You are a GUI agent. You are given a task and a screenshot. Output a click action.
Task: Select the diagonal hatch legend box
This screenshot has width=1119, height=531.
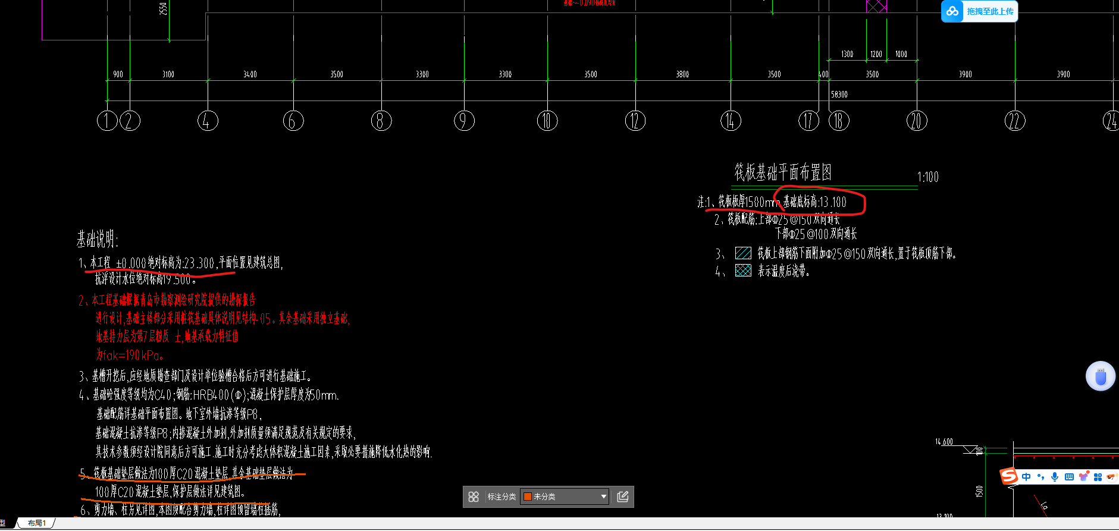point(743,253)
